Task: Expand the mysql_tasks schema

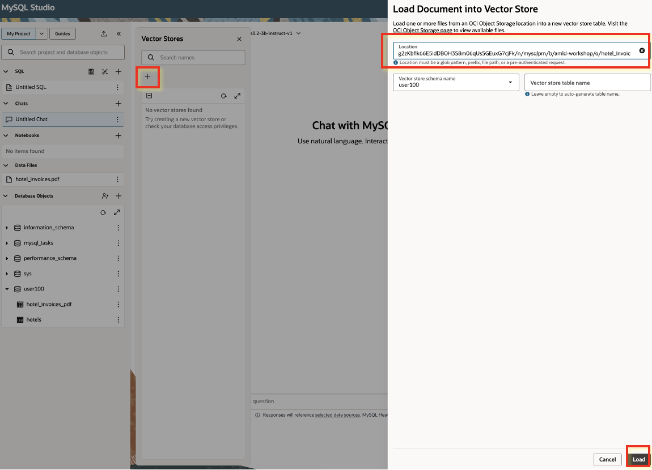Action: 7,243
